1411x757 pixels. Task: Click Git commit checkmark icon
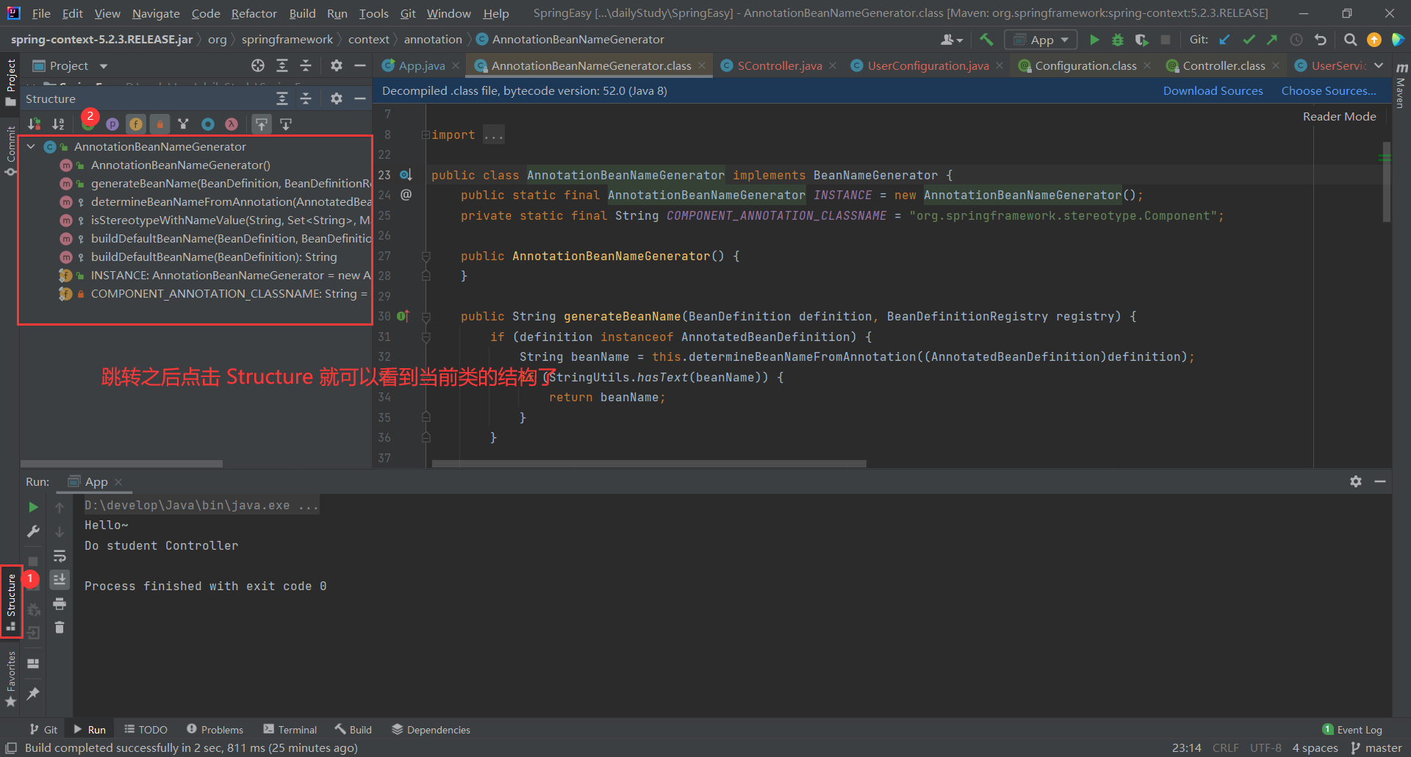(1249, 40)
